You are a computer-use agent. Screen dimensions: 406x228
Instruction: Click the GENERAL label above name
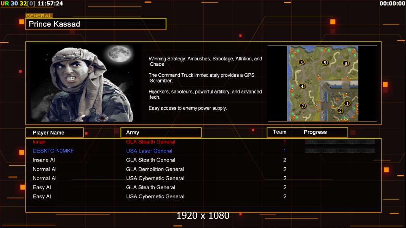point(39,16)
